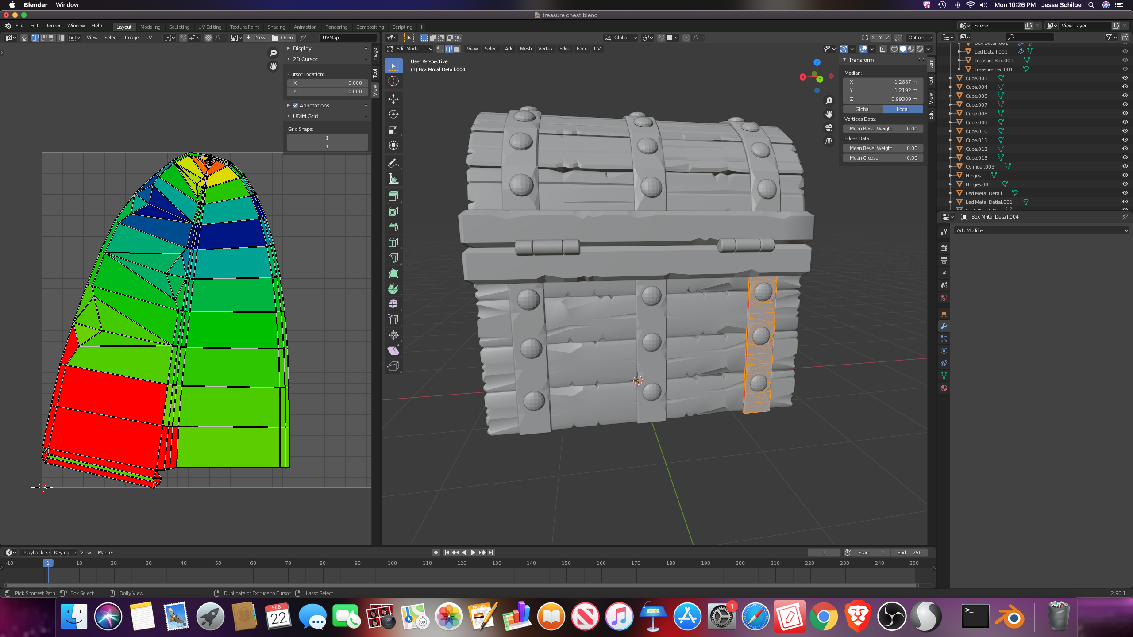Adjust the Mean Crease slider field
Screen dimensions: 1133x637
point(883,158)
